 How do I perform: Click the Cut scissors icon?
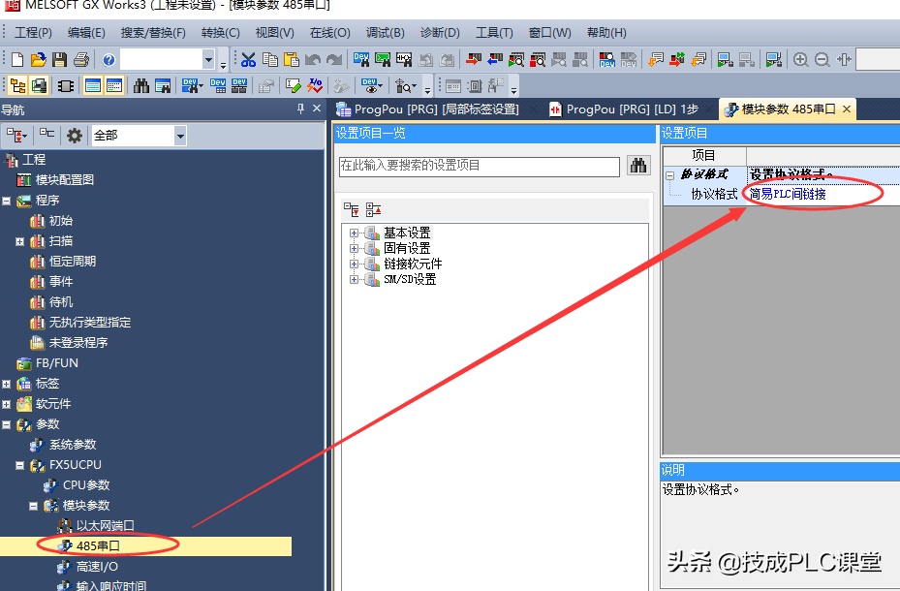pyautogui.click(x=248, y=60)
